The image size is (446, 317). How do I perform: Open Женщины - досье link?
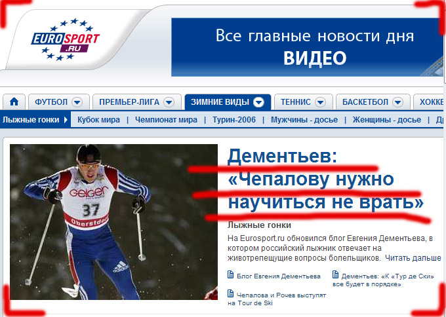click(387, 120)
